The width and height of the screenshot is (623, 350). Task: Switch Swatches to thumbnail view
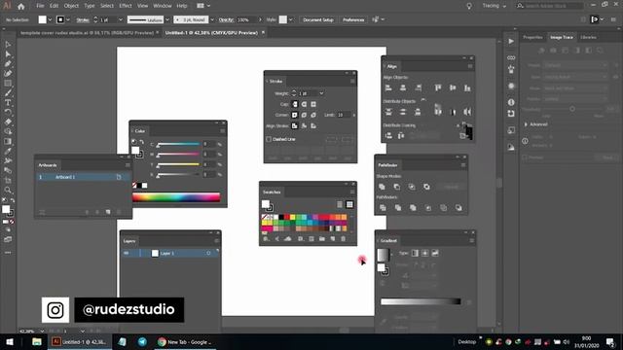(349, 204)
